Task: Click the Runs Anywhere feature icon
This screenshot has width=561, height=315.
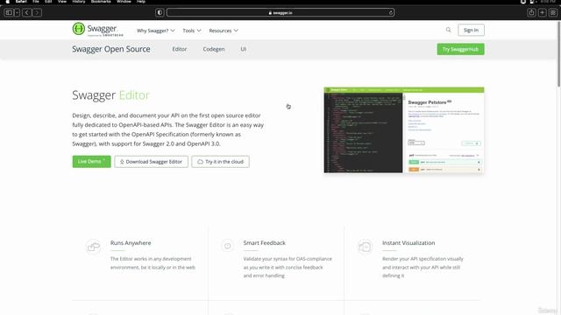Action: point(94,247)
